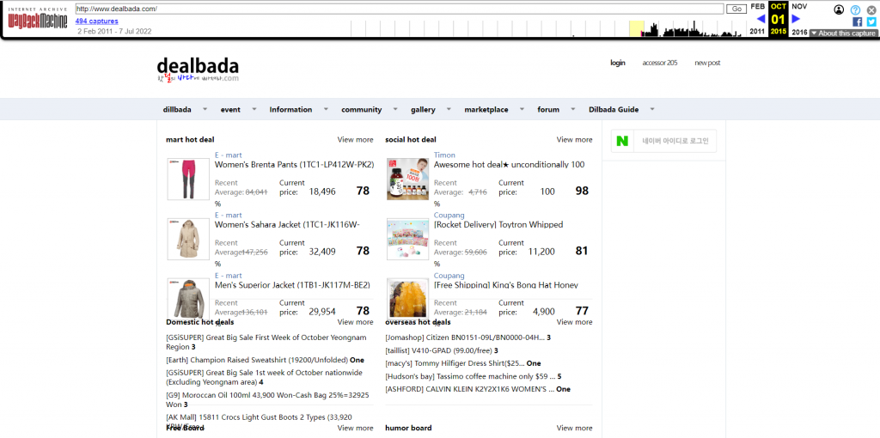Expand the Information menu arrow
This screenshot has width=880, height=438.
tap(326, 109)
